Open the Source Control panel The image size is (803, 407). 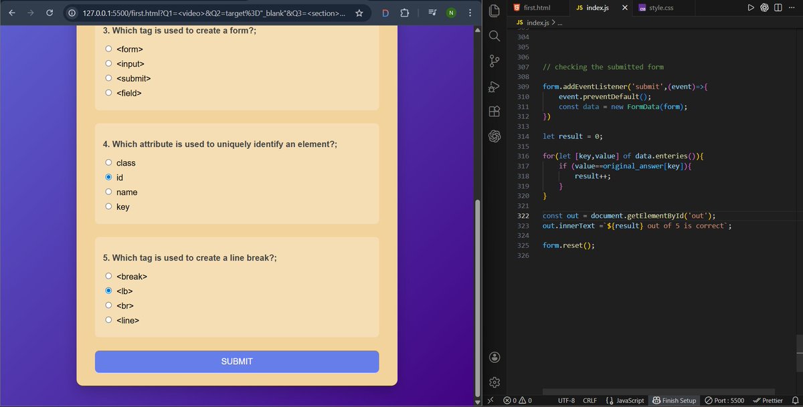[494, 61]
